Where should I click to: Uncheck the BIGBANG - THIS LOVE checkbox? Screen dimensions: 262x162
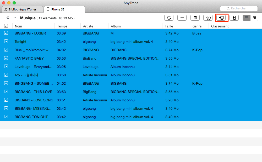click(x=6, y=91)
